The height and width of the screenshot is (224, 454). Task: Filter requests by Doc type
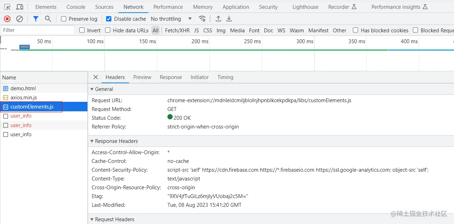point(269,30)
